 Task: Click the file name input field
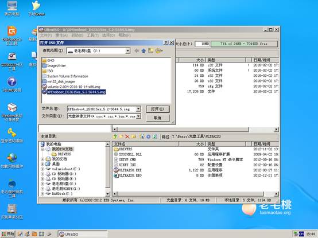pyautogui.click(x=102, y=109)
